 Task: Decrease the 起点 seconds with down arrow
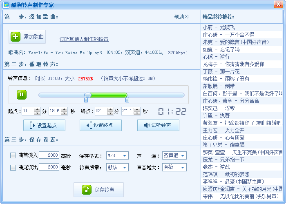64,113
